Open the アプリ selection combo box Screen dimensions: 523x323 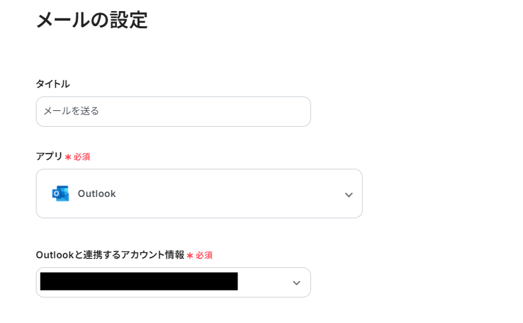click(x=199, y=194)
